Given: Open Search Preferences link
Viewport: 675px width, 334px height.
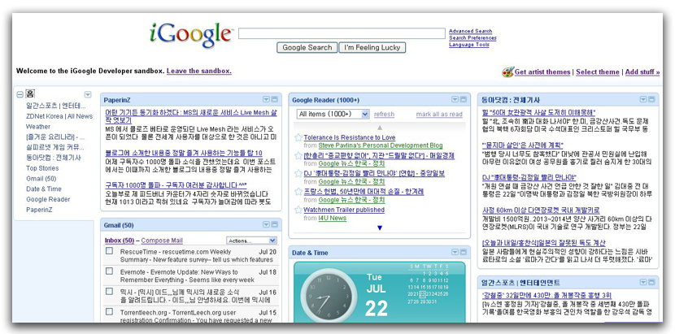Looking at the screenshot, I should pyautogui.click(x=472, y=38).
